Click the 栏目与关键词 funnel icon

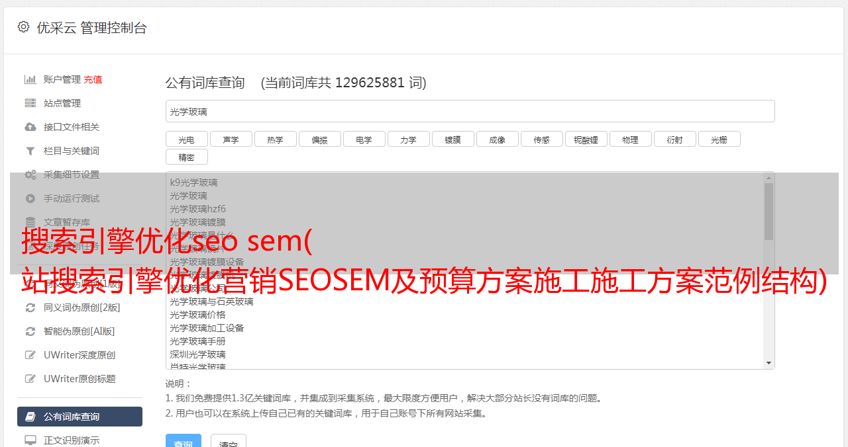tap(30, 151)
